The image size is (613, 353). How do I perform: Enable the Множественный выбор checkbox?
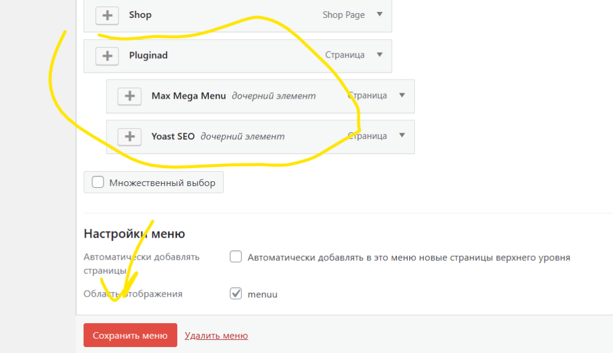point(98,182)
